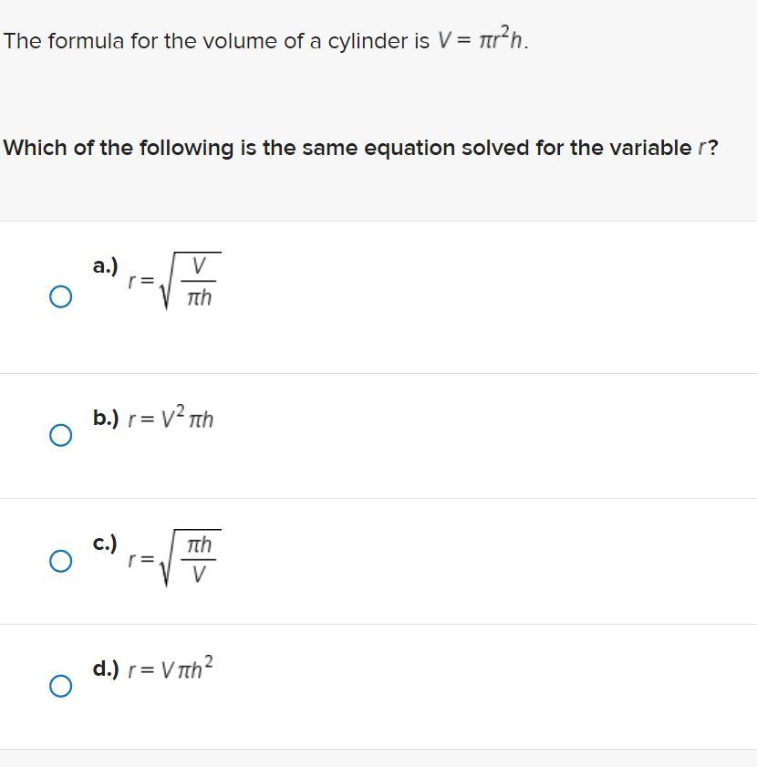757x767 pixels.
Task: Click the bold "d.)" option label
Action: click(x=106, y=669)
